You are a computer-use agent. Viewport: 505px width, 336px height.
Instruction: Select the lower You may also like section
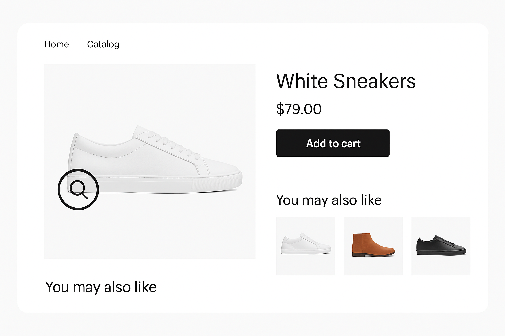pyautogui.click(x=101, y=287)
